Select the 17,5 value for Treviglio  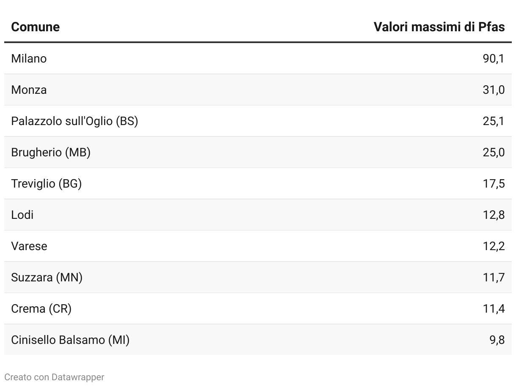click(494, 183)
